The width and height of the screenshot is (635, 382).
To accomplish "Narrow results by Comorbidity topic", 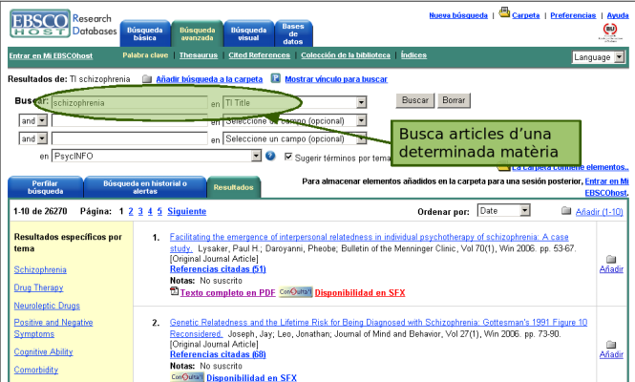I will 36,370.
